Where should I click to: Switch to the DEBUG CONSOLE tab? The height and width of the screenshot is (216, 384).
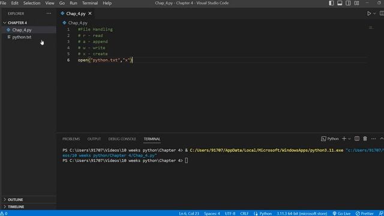pyautogui.click(x=122, y=139)
